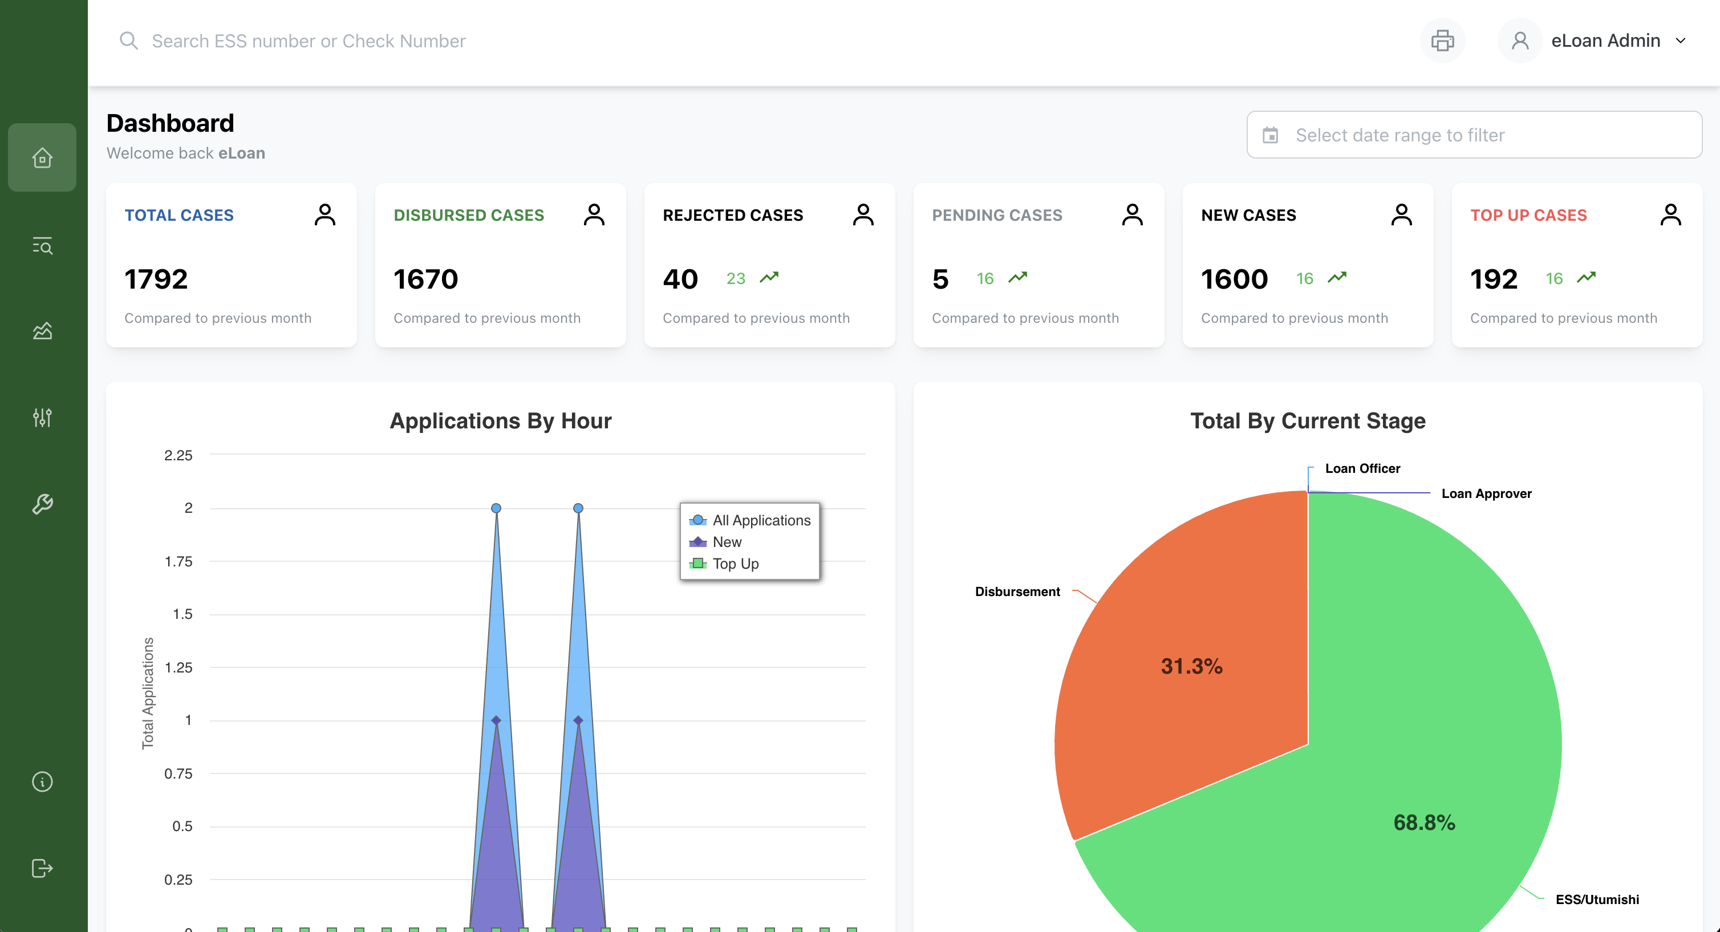Image resolution: width=1720 pixels, height=932 pixels.
Task: Click the Total By Current Stage chart title
Action: tap(1307, 420)
